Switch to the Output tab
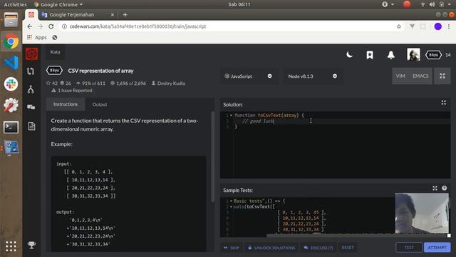The image size is (456, 257). (100, 104)
